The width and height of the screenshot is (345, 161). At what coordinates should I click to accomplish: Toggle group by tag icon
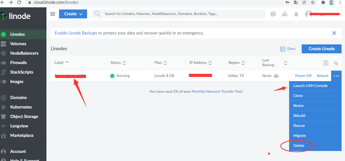point(336,63)
